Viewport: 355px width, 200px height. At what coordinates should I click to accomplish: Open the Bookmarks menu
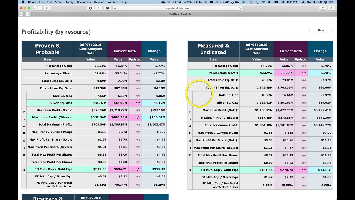pos(84,2)
